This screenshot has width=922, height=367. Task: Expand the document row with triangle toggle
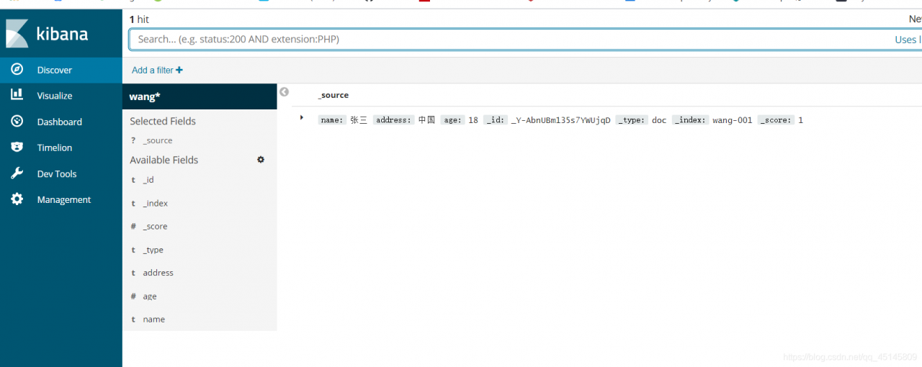302,117
